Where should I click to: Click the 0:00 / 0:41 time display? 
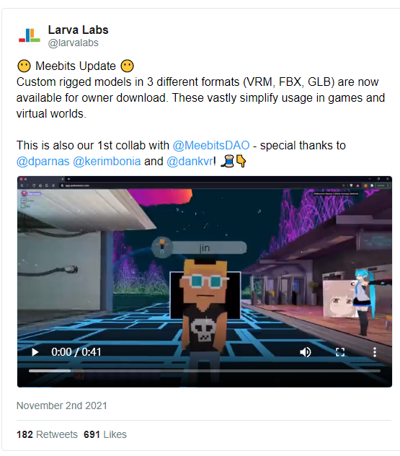pos(76,352)
